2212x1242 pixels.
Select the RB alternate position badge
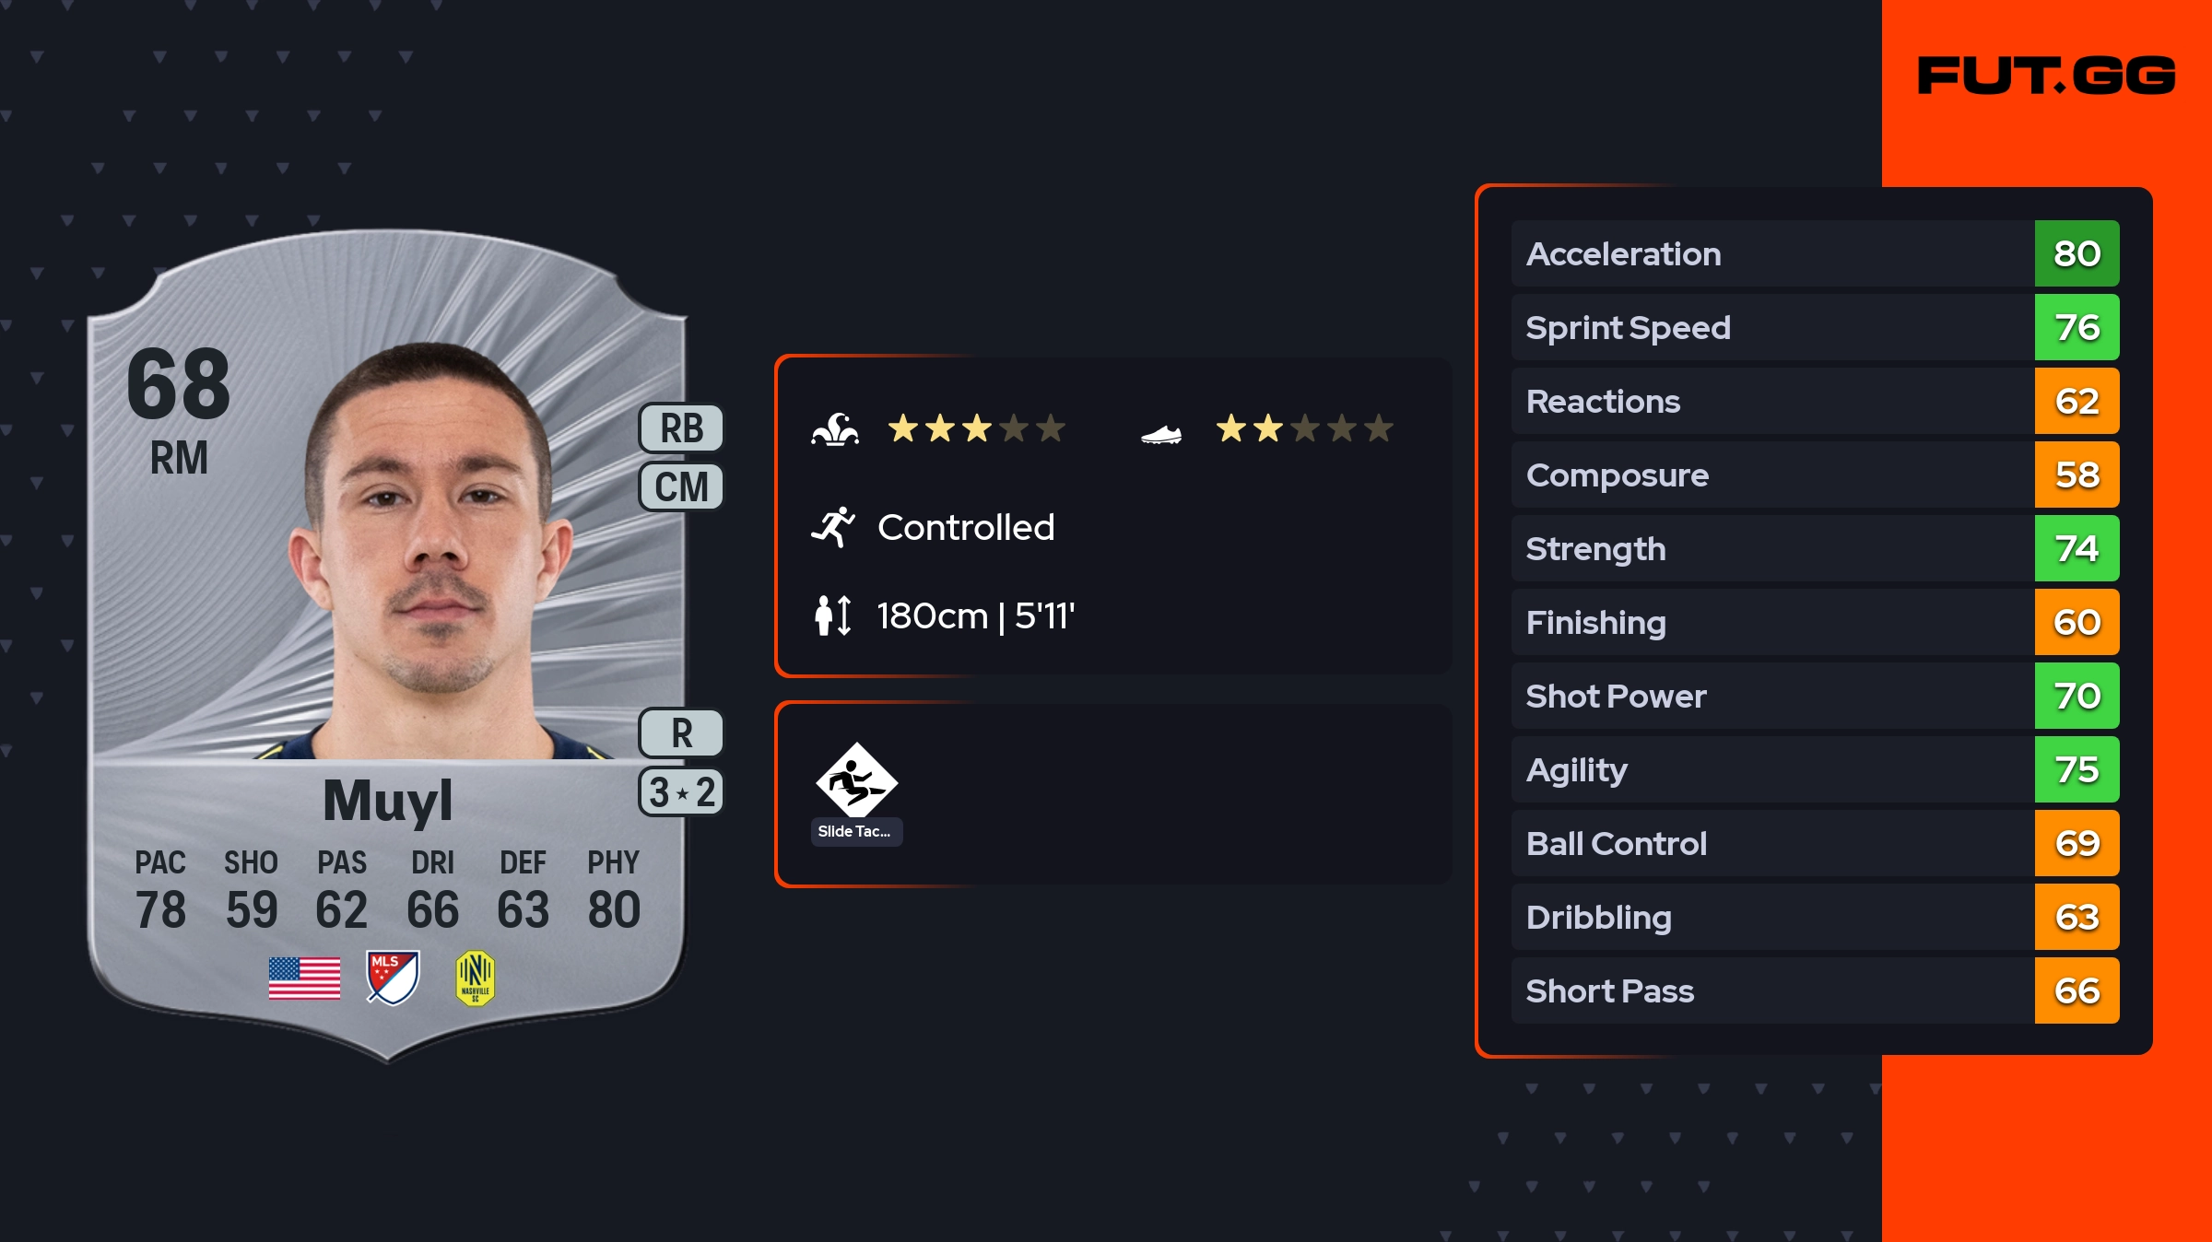coord(681,428)
